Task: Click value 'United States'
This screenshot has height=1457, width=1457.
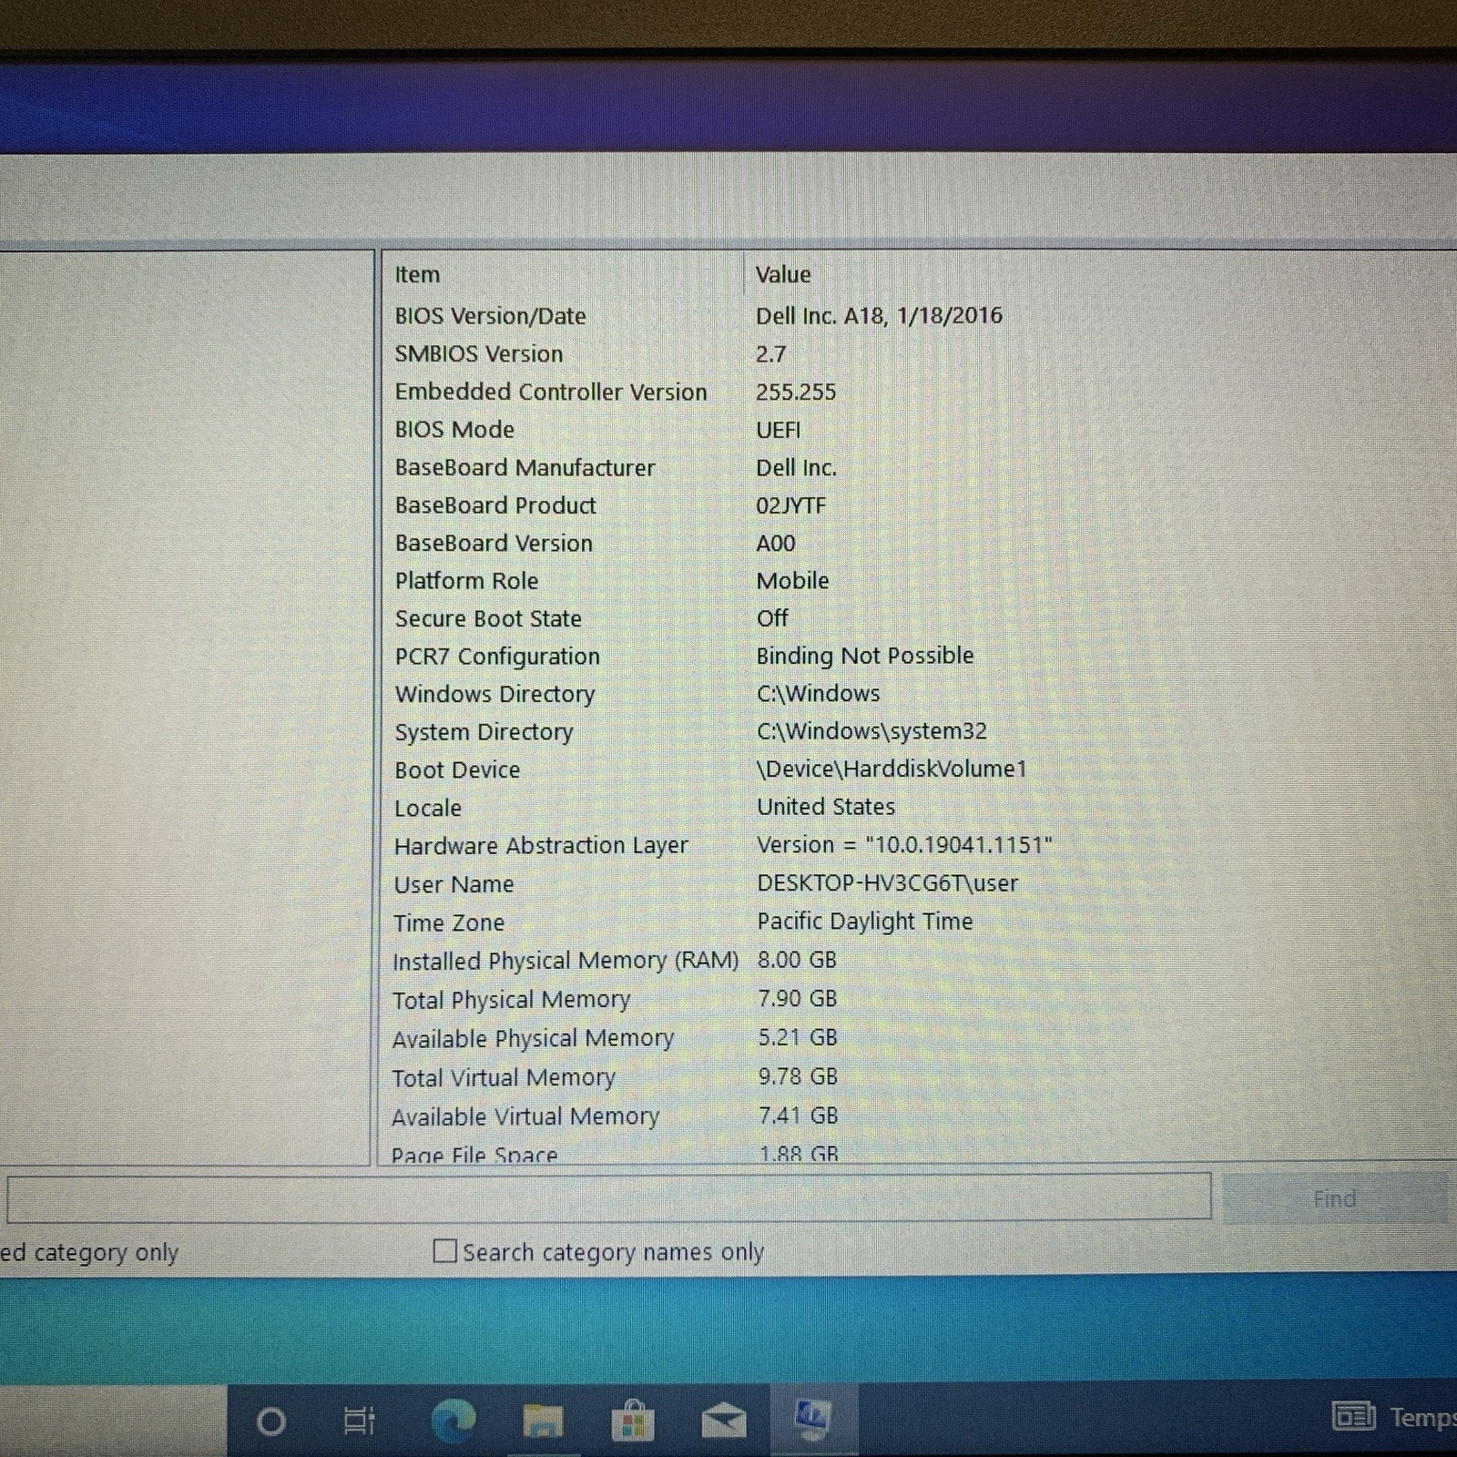Action: point(826,807)
